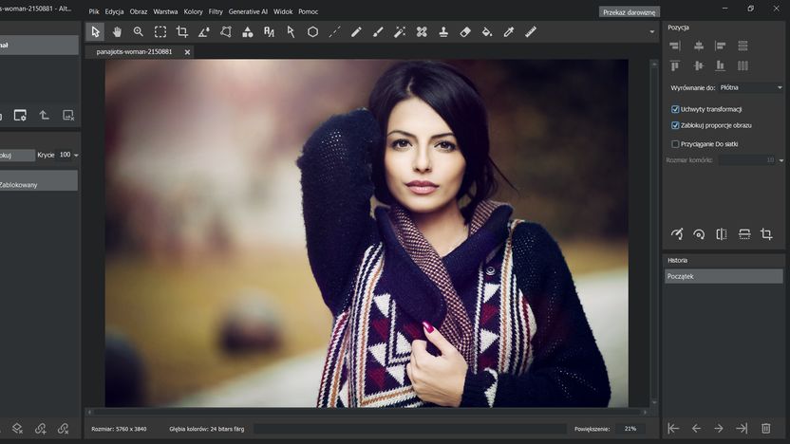Align horizontal centers in Pozycja panel
The image size is (790, 444).
(x=698, y=46)
